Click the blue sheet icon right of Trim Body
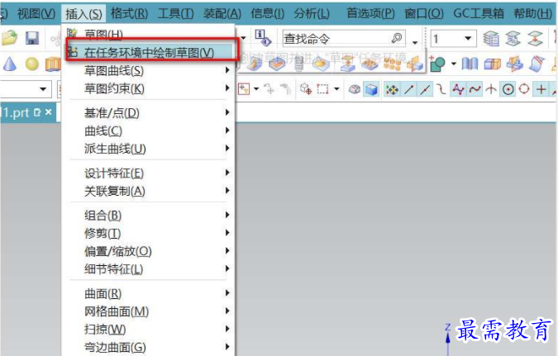558x356 pixels. 537,64
